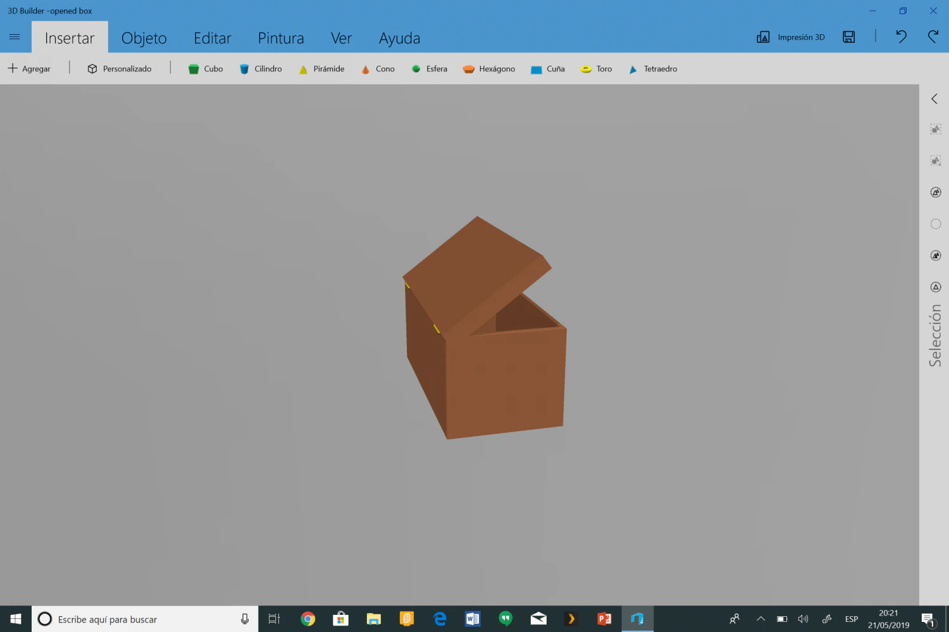Open the Mail app from taskbar
This screenshot has width=949, height=632.
tap(538, 619)
